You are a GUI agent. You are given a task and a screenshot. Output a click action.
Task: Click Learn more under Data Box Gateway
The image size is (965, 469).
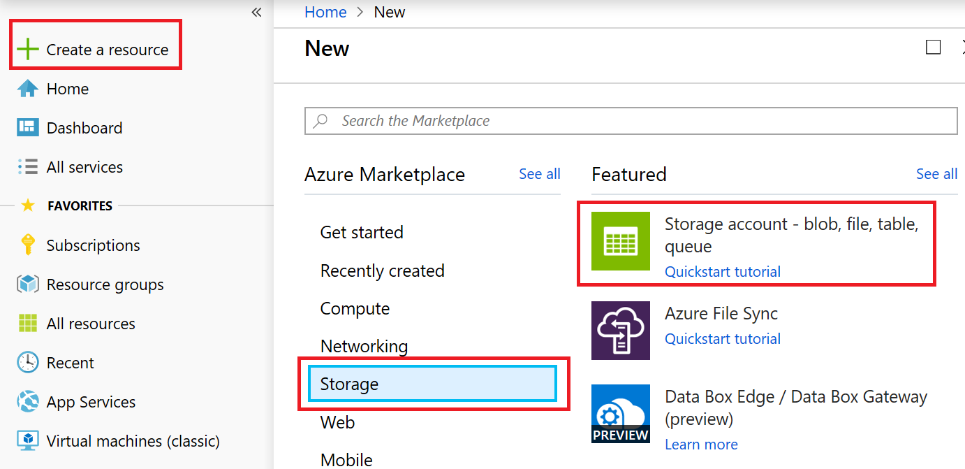point(701,444)
